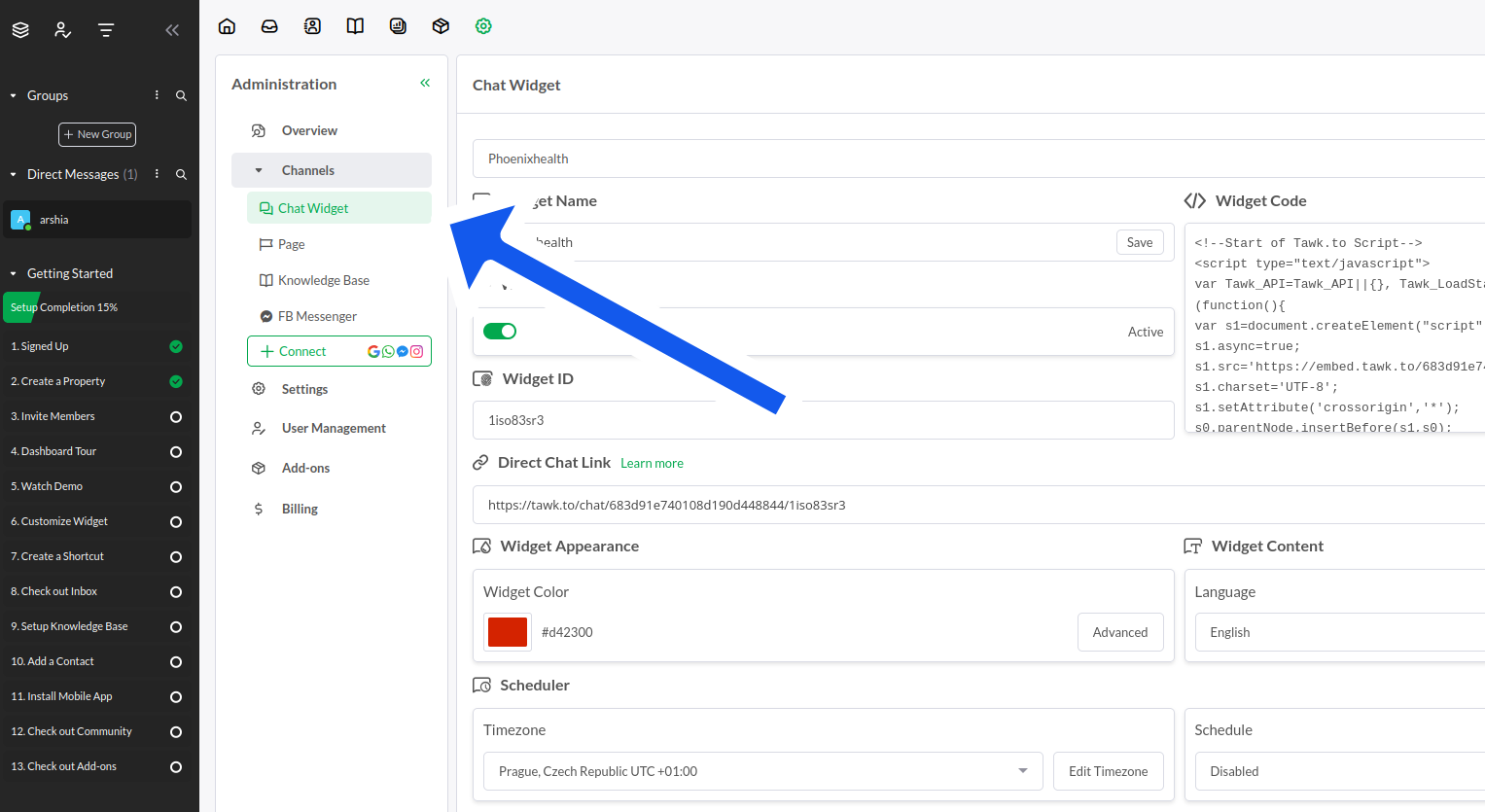Open the inbox icon in top bar
The width and height of the screenshot is (1485, 812).
[x=269, y=26]
